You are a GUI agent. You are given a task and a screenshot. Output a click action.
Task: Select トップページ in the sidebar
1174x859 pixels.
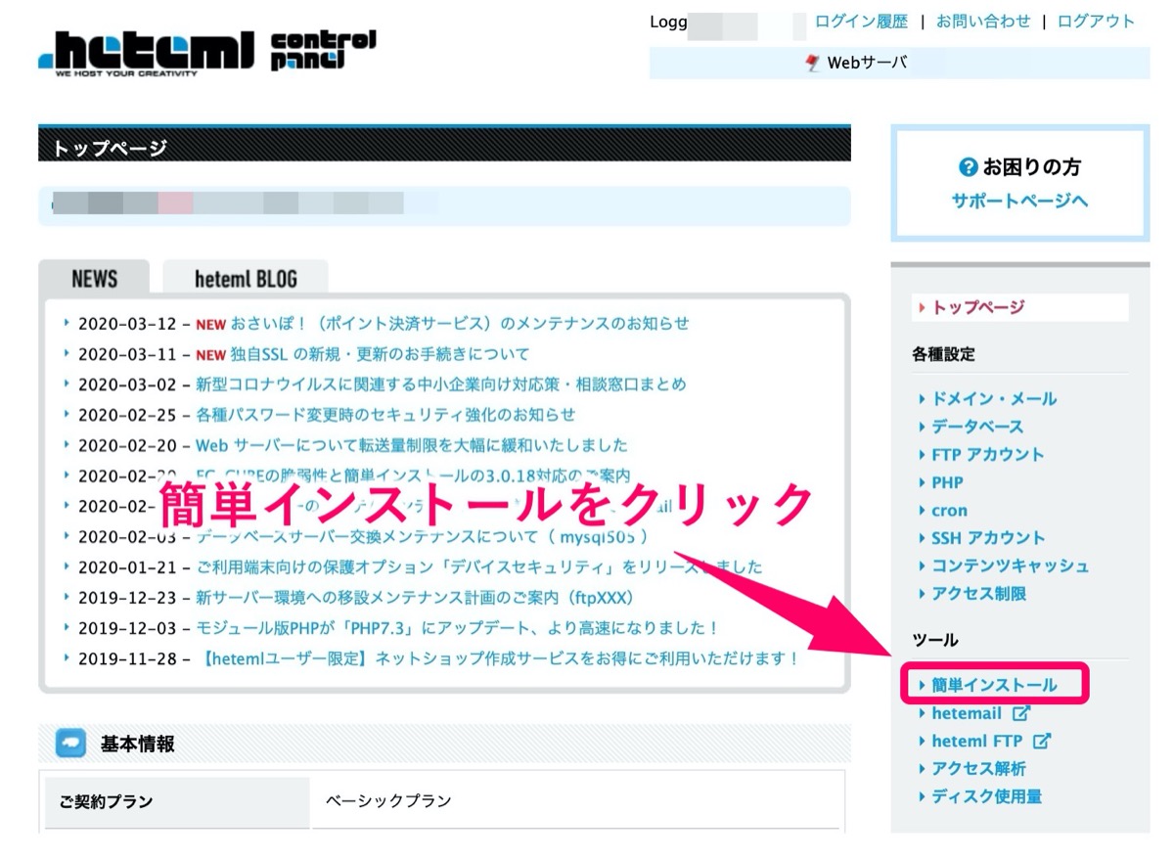(978, 307)
